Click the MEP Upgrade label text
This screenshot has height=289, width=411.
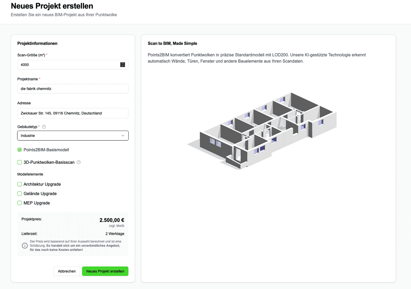click(x=37, y=203)
